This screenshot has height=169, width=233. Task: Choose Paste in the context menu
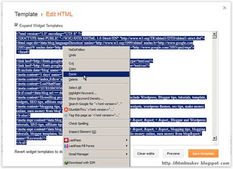coord(96,74)
